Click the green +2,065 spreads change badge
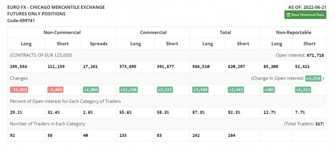The width and height of the screenshot is (335, 151). [x=91, y=90]
